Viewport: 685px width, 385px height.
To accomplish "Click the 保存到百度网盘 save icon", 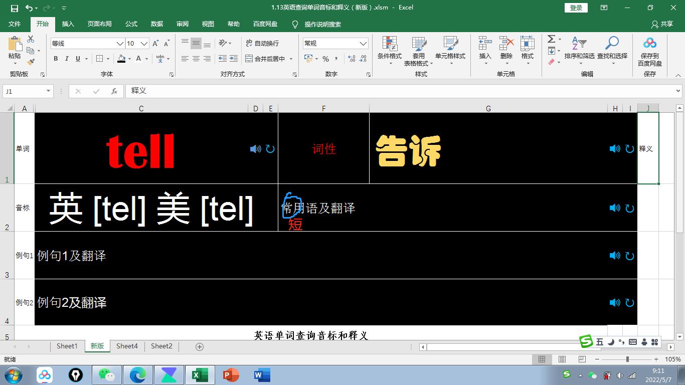I will point(649,50).
